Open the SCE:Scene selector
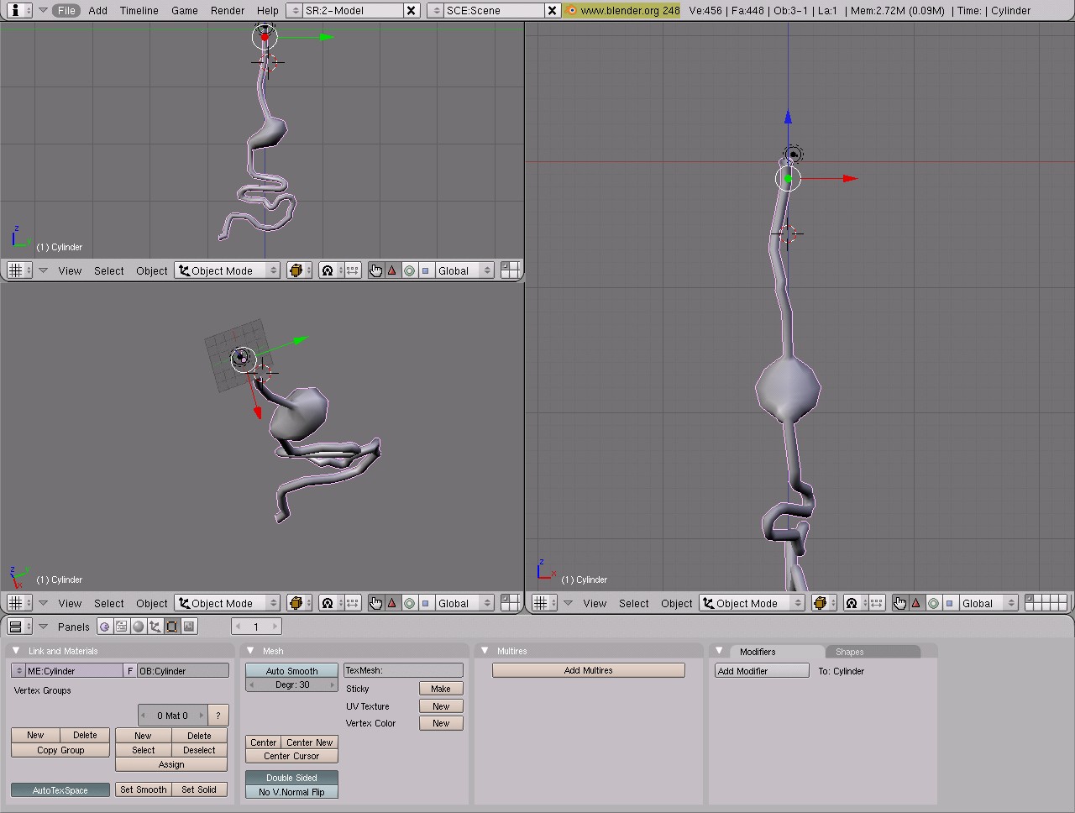The height and width of the screenshot is (813, 1075). click(x=436, y=11)
